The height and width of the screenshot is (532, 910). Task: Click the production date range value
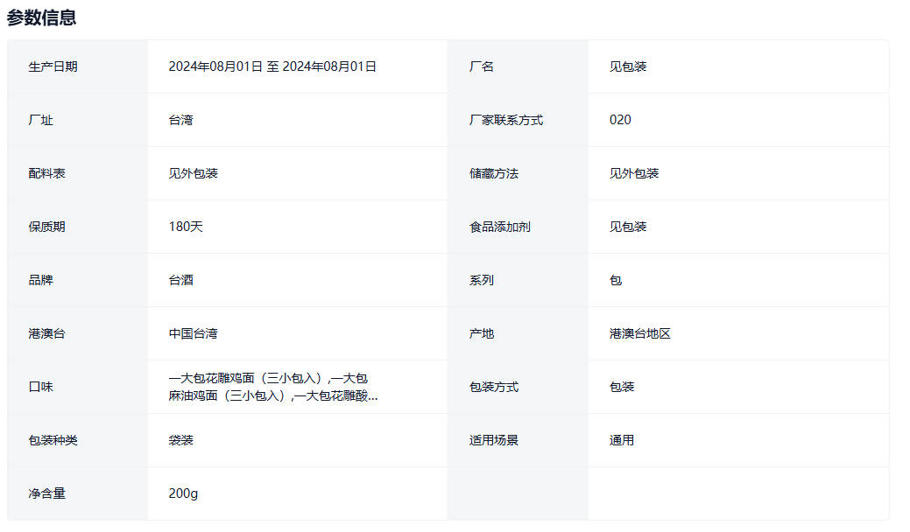pos(272,66)
